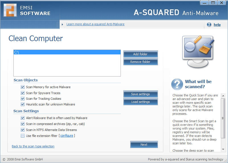Toggle Scan for Spyware Traces checkbox

point(23,93)
